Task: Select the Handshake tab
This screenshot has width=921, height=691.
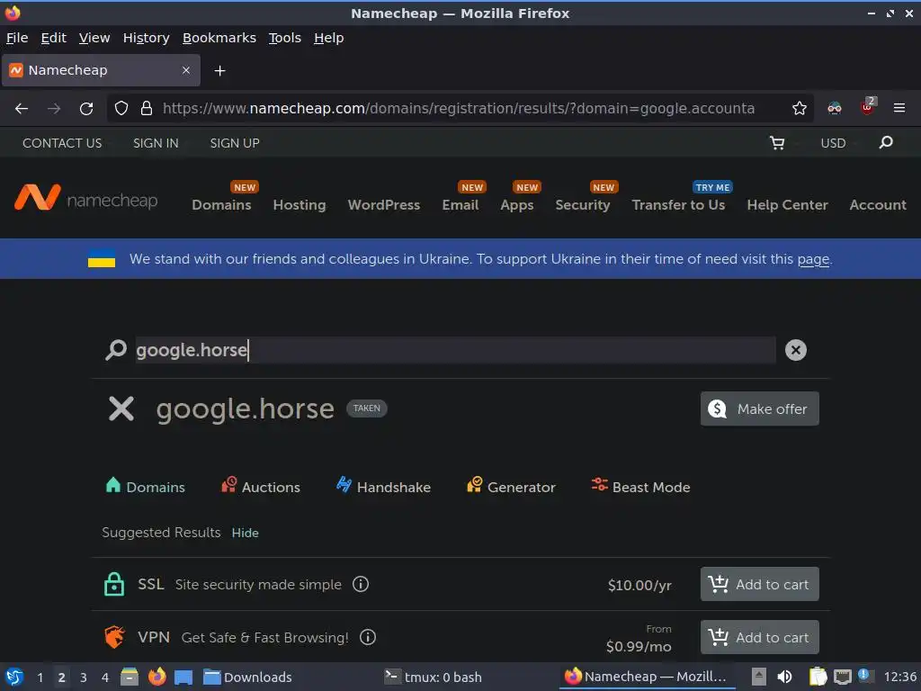Action: [x=383, y=487]
